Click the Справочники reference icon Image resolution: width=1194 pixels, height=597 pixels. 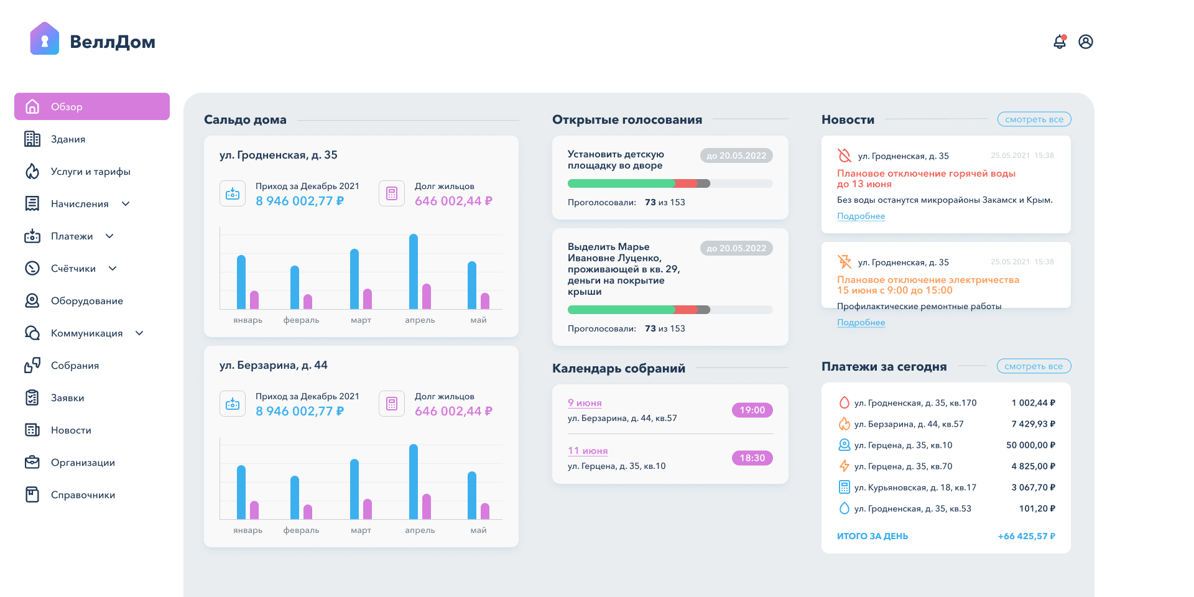(x=32, y=494)
